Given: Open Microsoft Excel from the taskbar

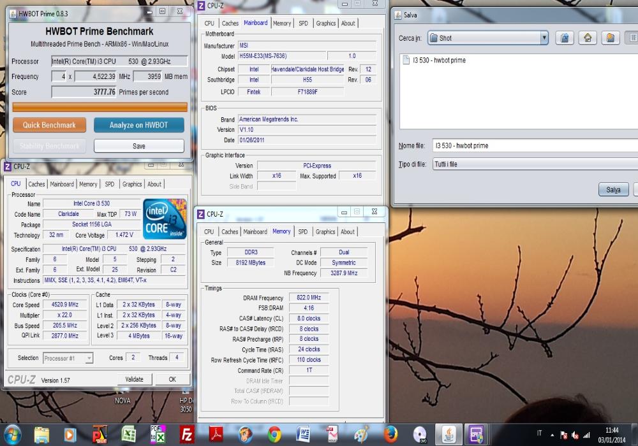Looking at the screenshot, I should click(x=129, y=435).
